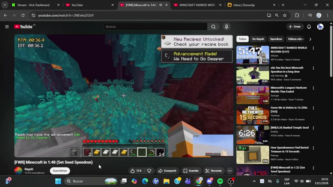Open more actions menu below the video

point(230,171)
